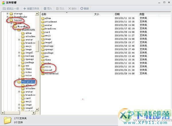
Task: Click the 删除 delete button
Action: (73, 9)
